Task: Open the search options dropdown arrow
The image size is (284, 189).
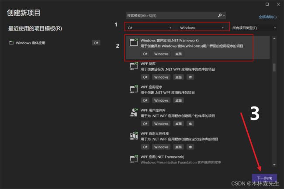Action: (x=224, y=15)
